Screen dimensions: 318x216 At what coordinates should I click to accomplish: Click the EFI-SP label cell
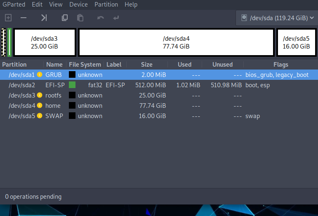point(115,85)
